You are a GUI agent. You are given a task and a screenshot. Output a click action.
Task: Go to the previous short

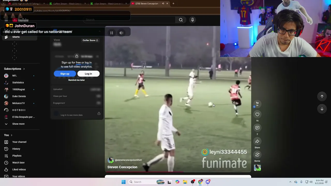[322, 96]
